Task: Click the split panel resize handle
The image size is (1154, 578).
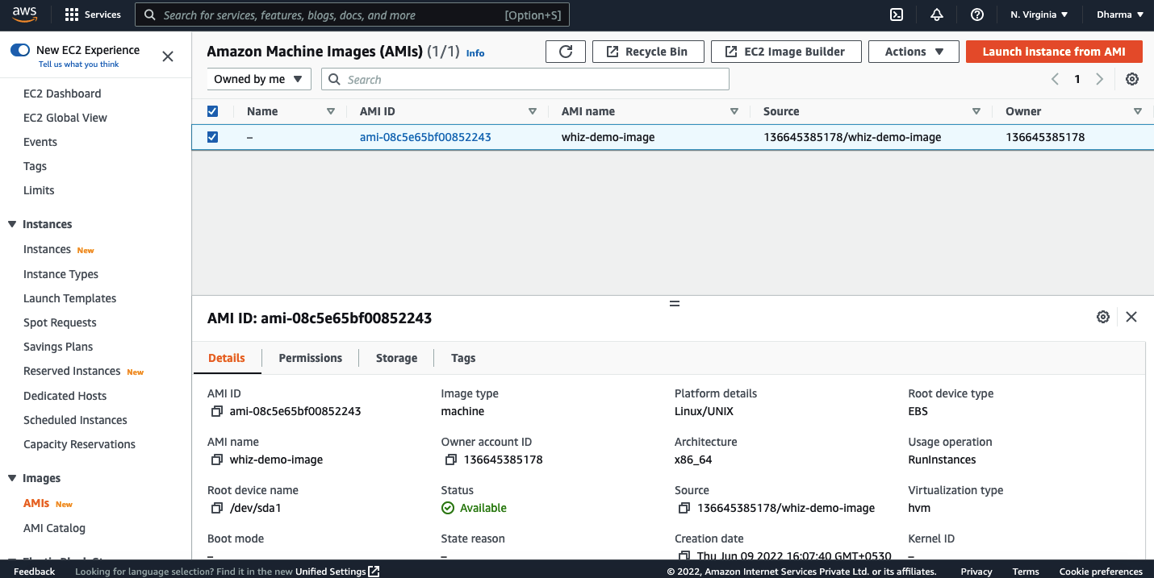Action: pyautogui.click(x=675, y=303)
